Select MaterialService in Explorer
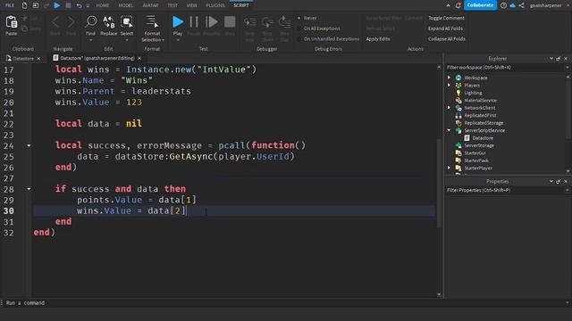 click(480, 101)
